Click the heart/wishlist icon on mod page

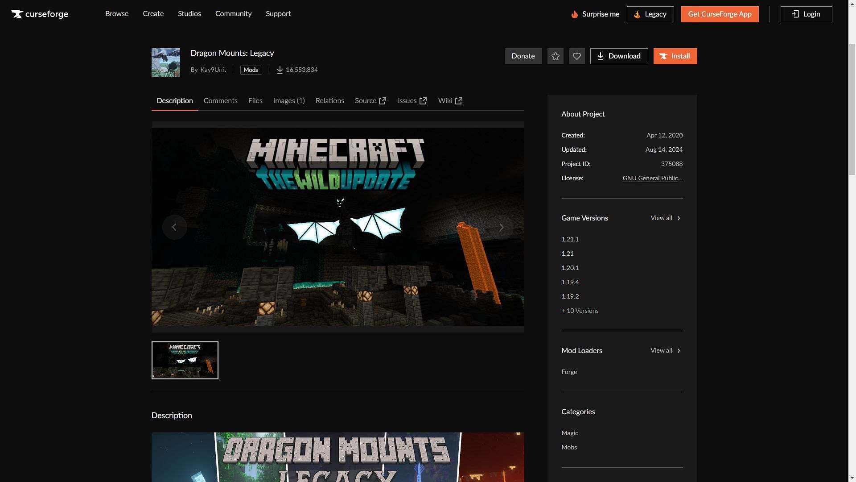pos(577,56)
